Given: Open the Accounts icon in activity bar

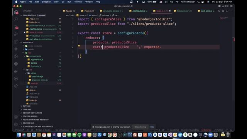Looking at the screenshot, I should pyautogui.click(x=16, y=117).
